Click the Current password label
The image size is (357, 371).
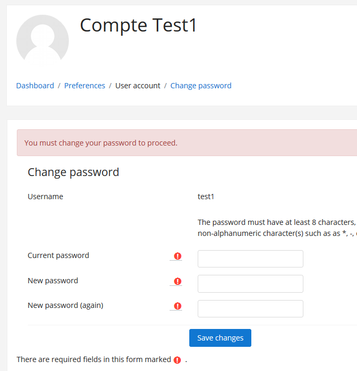click(x=58, y=255)
